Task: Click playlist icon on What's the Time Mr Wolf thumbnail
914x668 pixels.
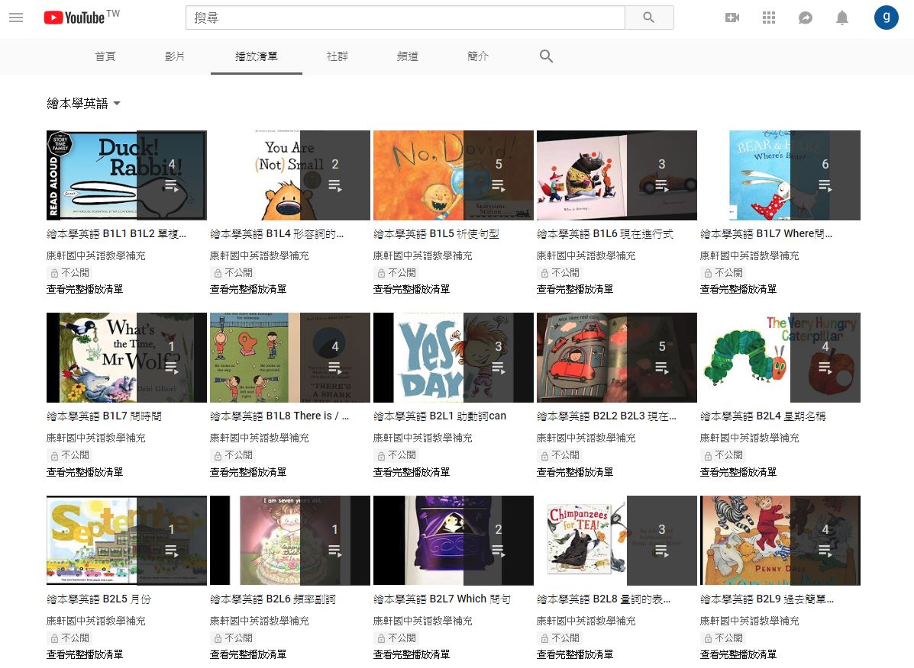Action: coord(171,368)
